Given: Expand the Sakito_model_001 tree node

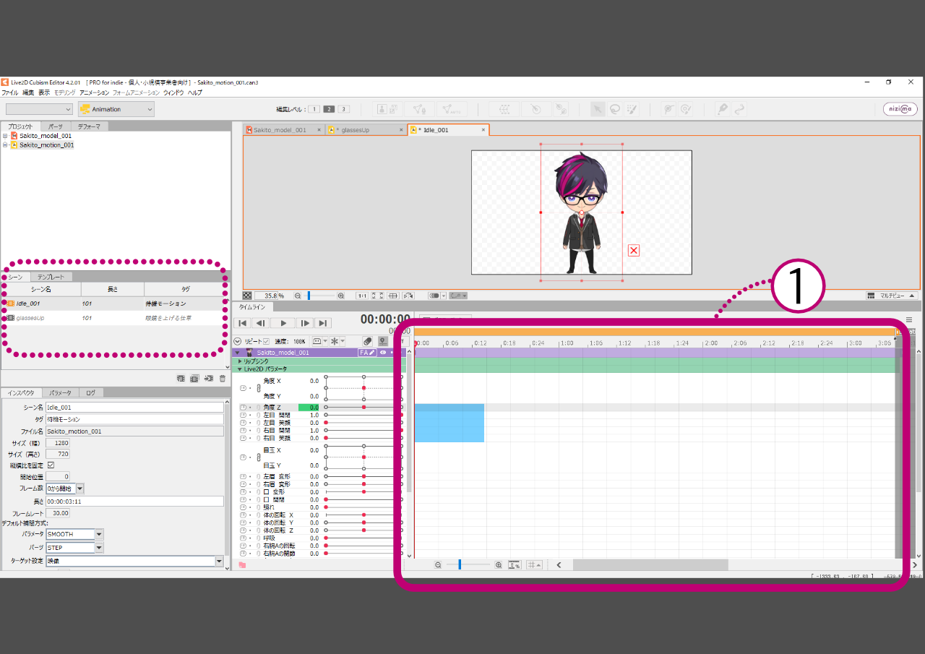Looking at the screenshot, I should [x=5, y=136].
